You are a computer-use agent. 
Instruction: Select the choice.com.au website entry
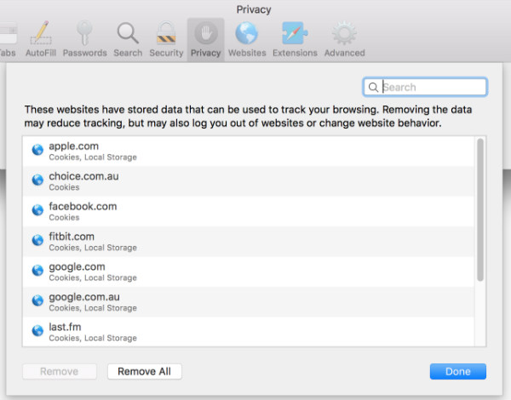pyautogui.click(x=247, y=180)
